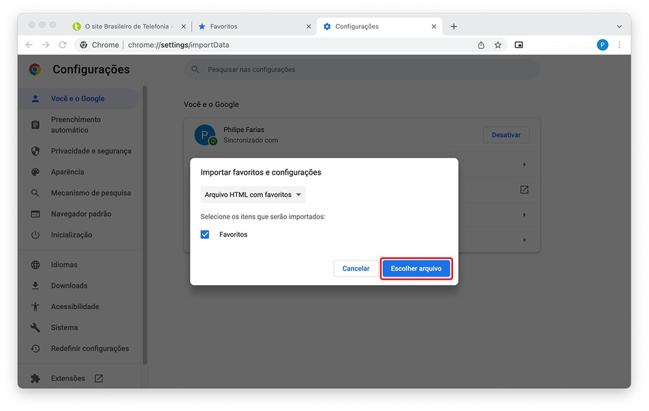This screenshot has width=649, height=411.
Task: Click the back navigation arrow
Action: tap(29, 45)
